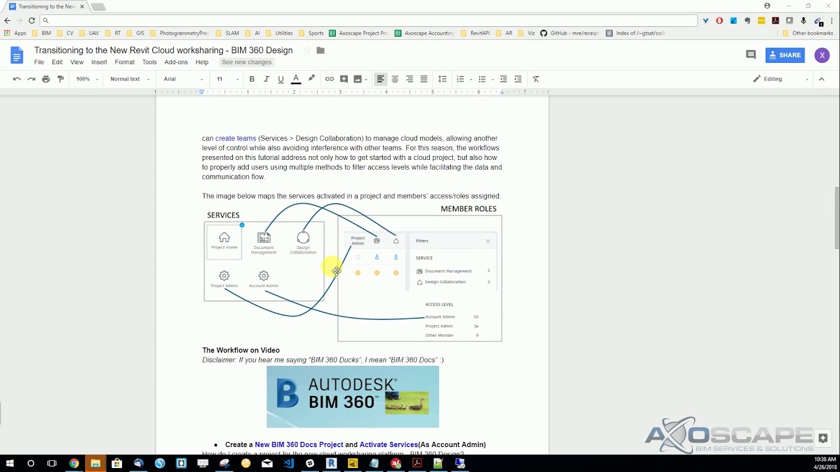Open the Explore button in bottom corner
840x472 pixels.
tap(823, 438)
